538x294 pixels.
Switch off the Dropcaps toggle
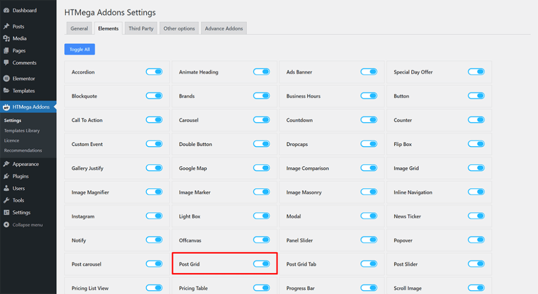[369, 144]
